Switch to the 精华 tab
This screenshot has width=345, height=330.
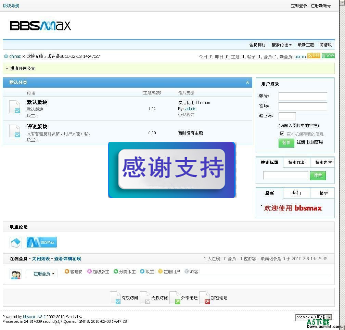pos(323,193)
